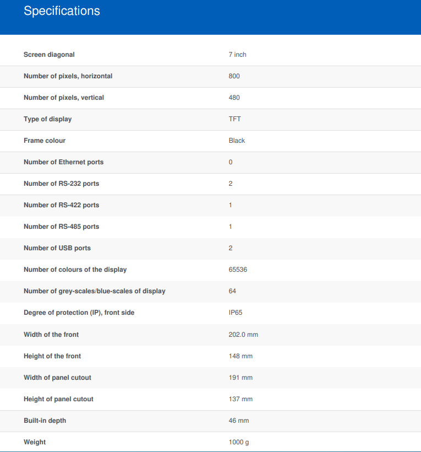Click the '1000 g' weight value

(239, 442)
